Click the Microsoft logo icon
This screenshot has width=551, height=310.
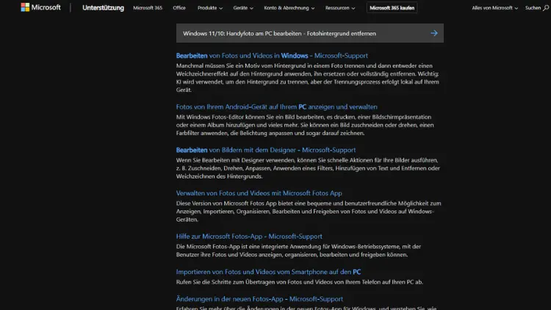[x=25, y=7]
